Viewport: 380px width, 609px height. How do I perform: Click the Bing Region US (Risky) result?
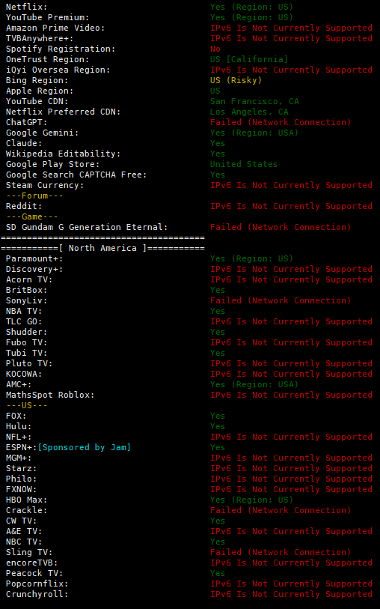coord(236,80)
